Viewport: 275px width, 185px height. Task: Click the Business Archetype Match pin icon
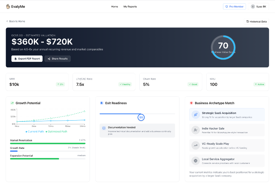191,103
